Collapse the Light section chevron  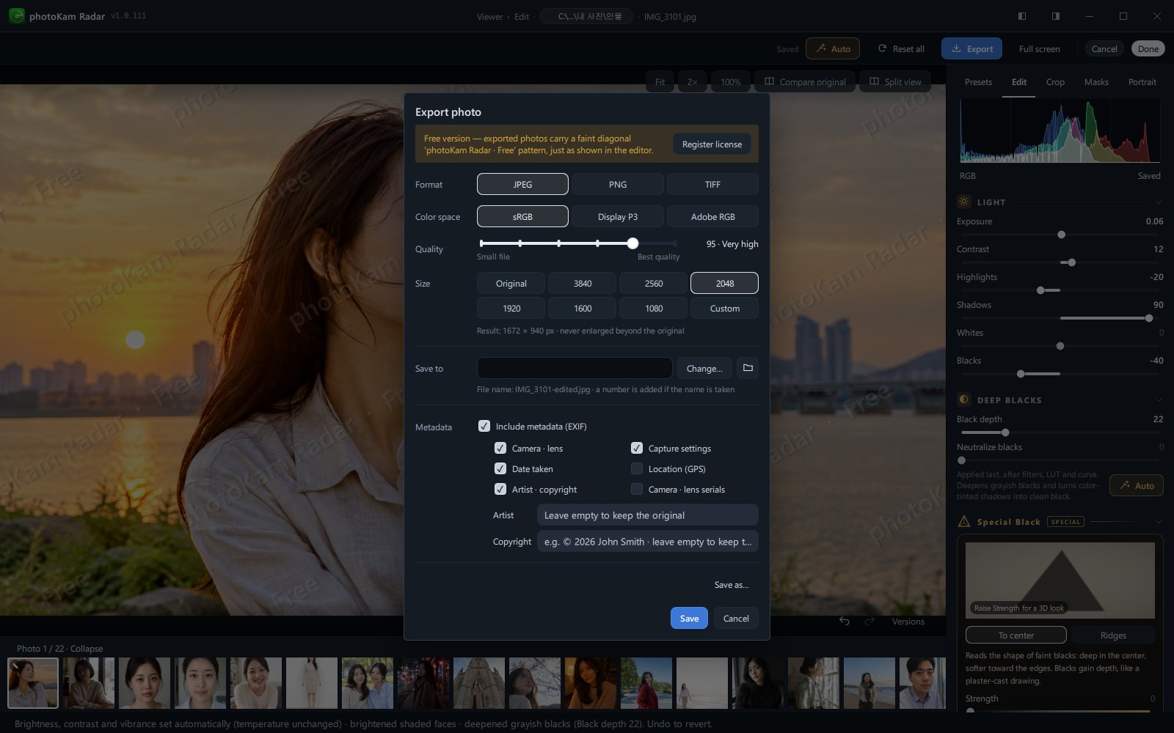click(1159, 202)
